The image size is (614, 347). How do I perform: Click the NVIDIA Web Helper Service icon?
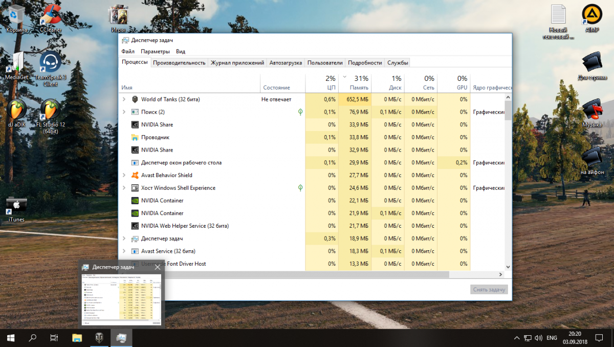135,226
